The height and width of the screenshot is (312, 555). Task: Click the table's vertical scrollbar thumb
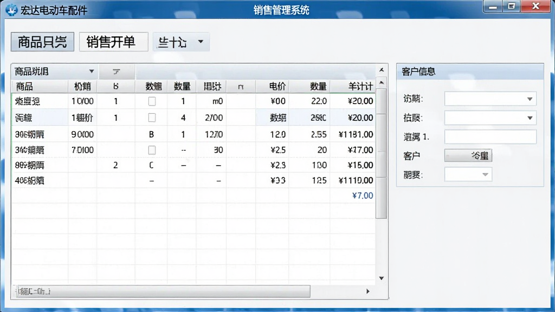pyautogui.click(x=381, y=153)
